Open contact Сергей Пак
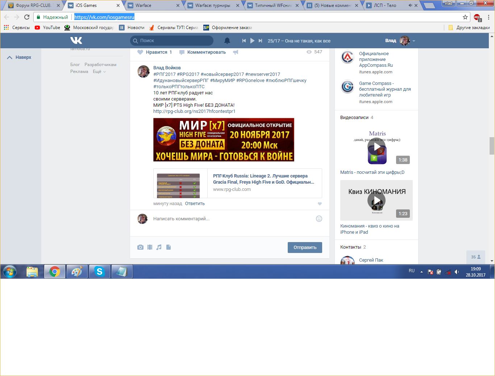 pyautogui.click(x=371, y=260)
